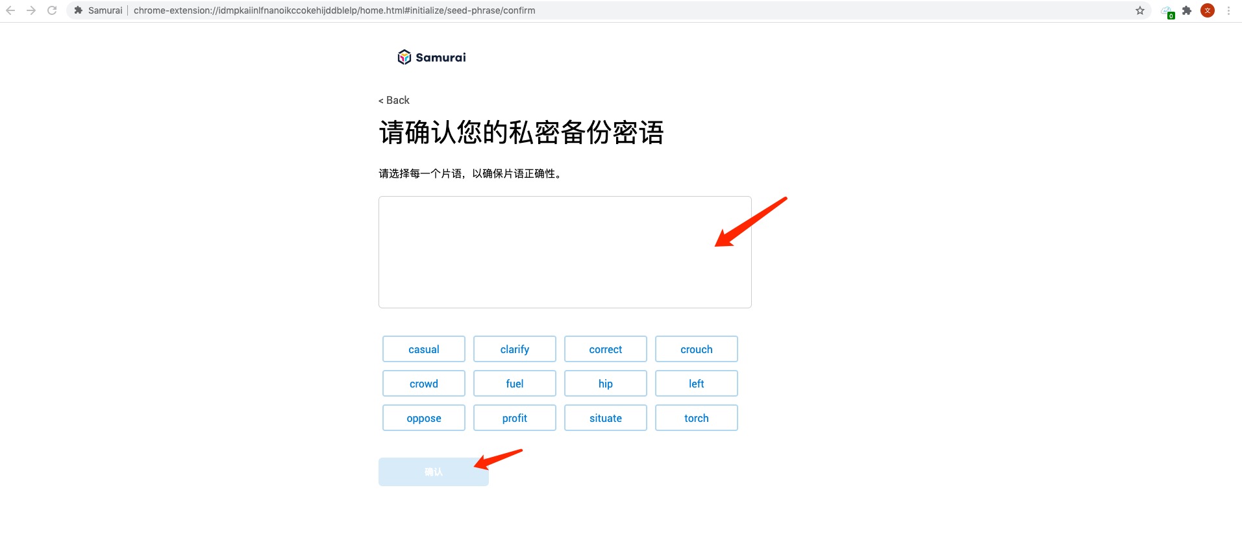Click the extension puzzle icon in address bar
Viewport: 1242px width, 542px height.
point(78,10)
